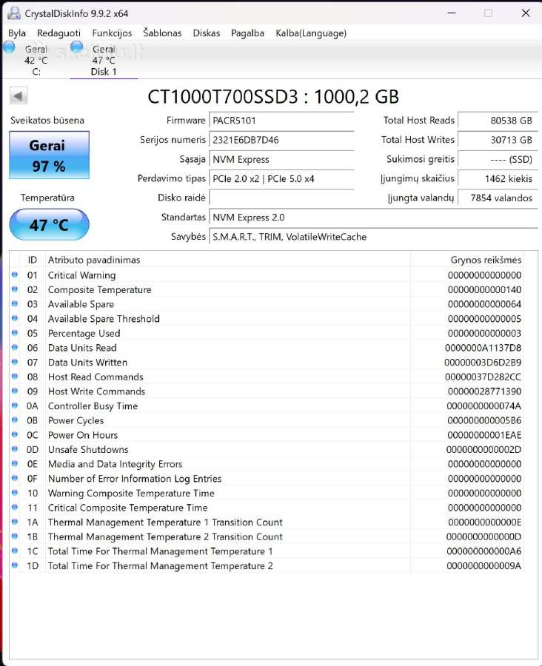This screenshot has height=666, width=542.
Task: Click the disk model title CT1000T700SSD3
Action: point(223,97)
